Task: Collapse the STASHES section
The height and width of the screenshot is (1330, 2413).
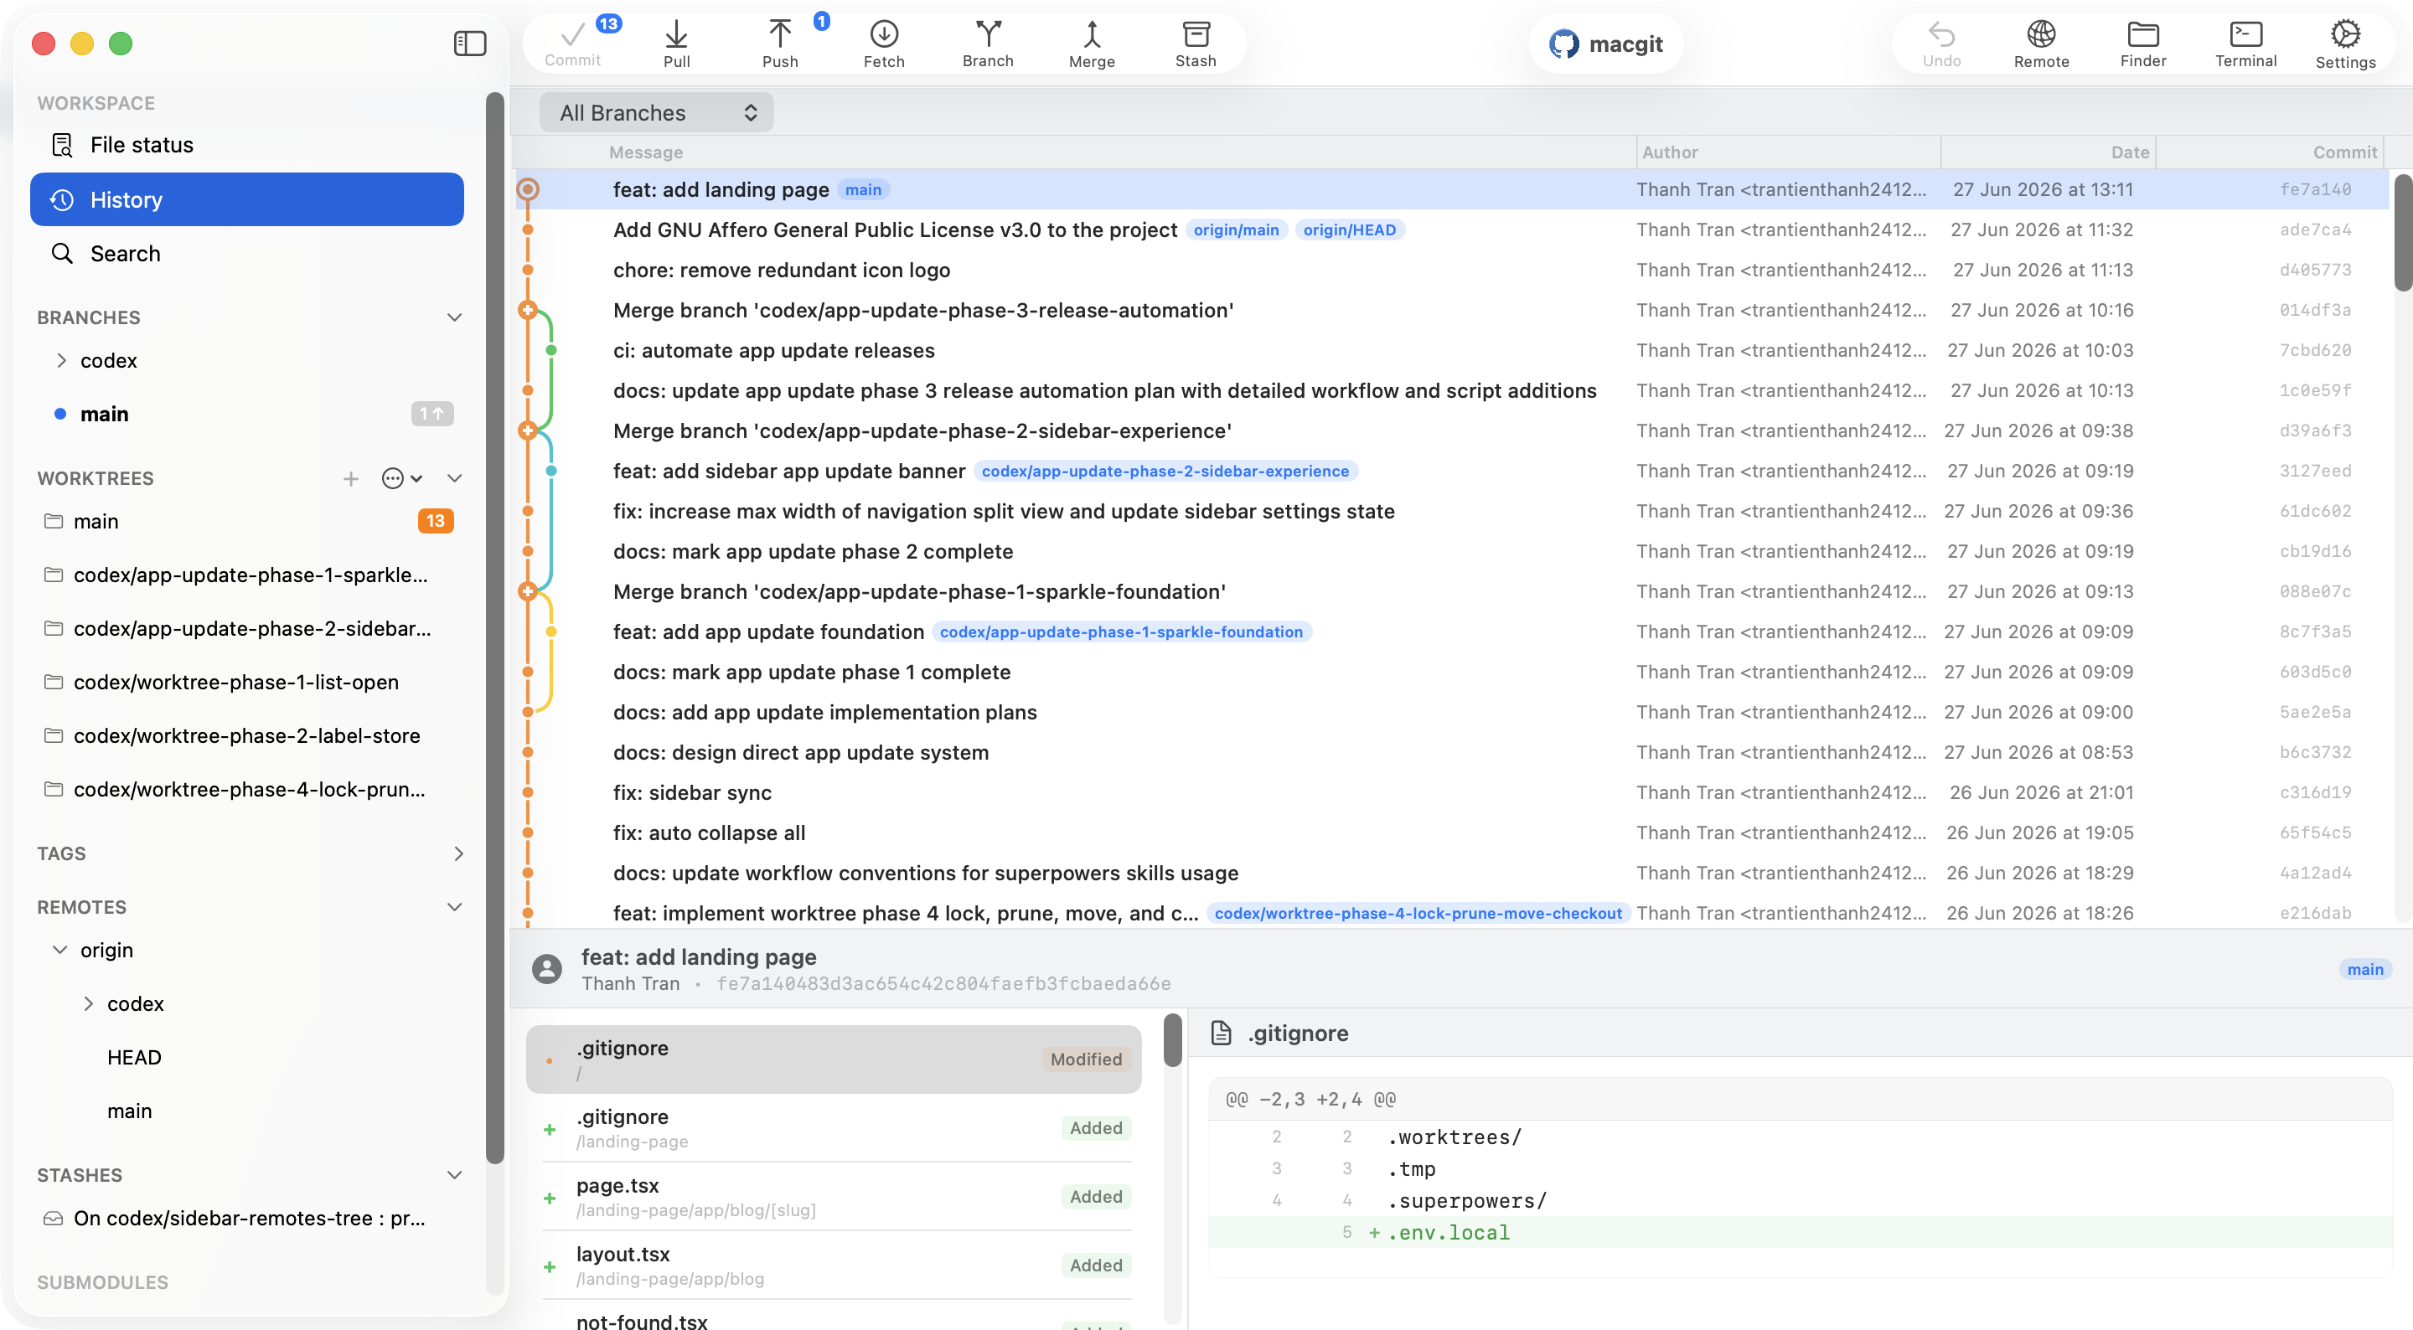Action: [454, 1174]
